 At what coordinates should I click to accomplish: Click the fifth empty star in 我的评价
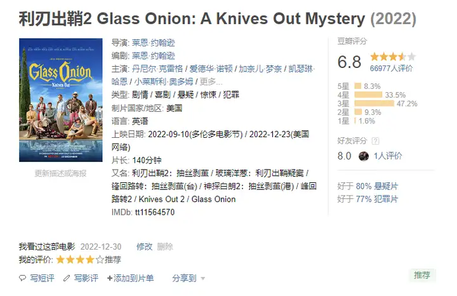point(100,259)
